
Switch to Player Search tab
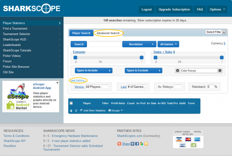click(x=81, y=33)
